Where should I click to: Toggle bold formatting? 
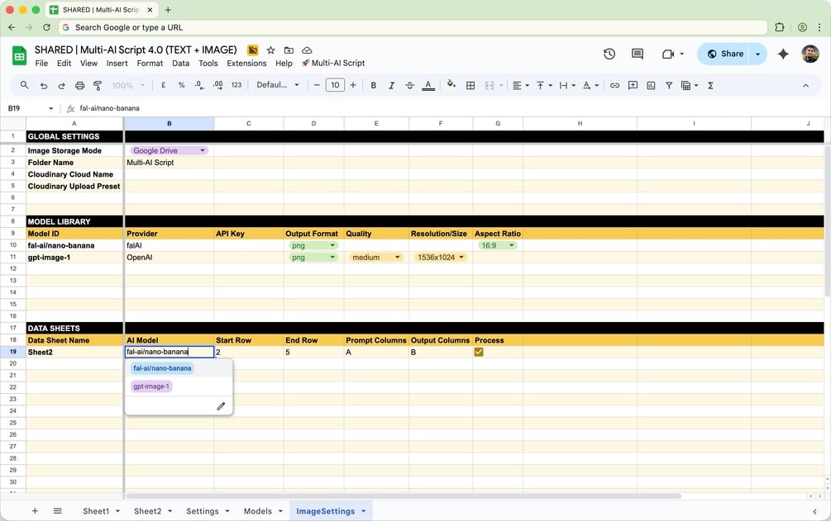pos(373,85)
